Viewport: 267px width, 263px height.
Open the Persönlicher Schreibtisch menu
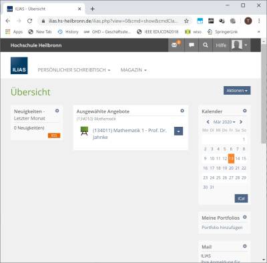click(74, 70)
